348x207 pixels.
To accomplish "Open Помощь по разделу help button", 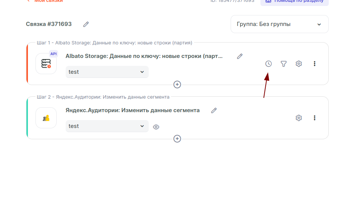I will pos(294,2).
